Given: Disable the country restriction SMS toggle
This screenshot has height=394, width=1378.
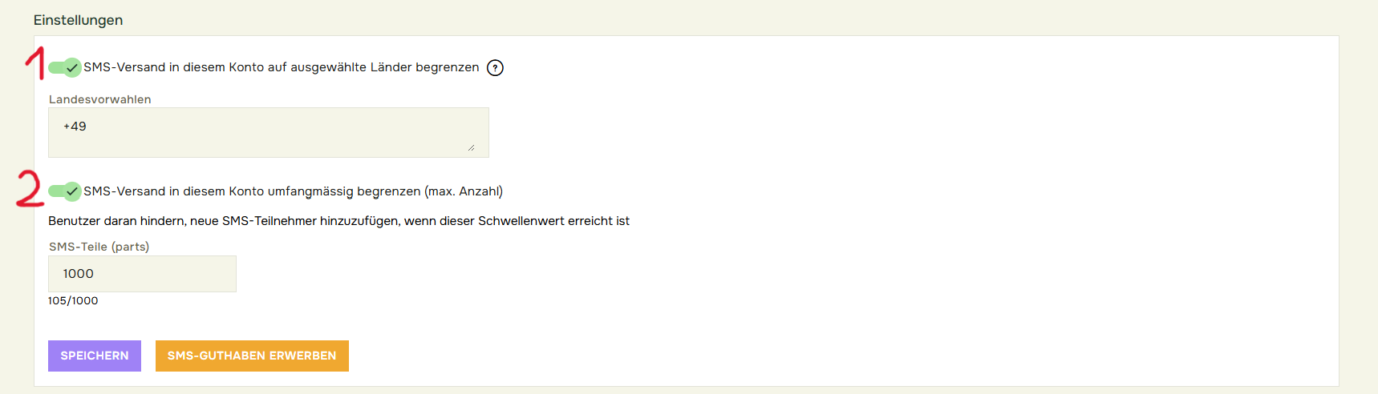Looking at the screenshot, I should tap(63, 67).
